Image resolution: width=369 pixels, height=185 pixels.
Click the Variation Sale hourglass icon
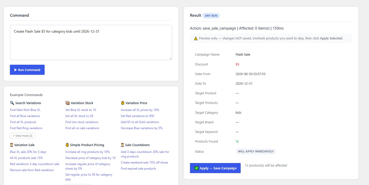11,145
